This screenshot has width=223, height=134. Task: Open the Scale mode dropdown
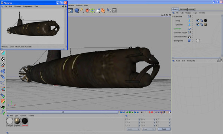point(149,129)
